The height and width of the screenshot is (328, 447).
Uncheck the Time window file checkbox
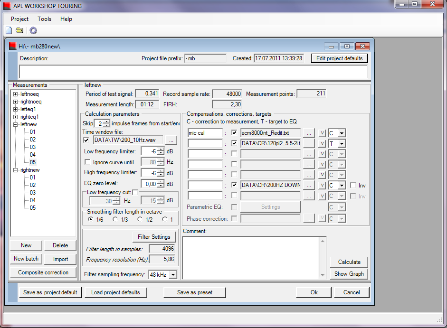(x=86, y=140)
